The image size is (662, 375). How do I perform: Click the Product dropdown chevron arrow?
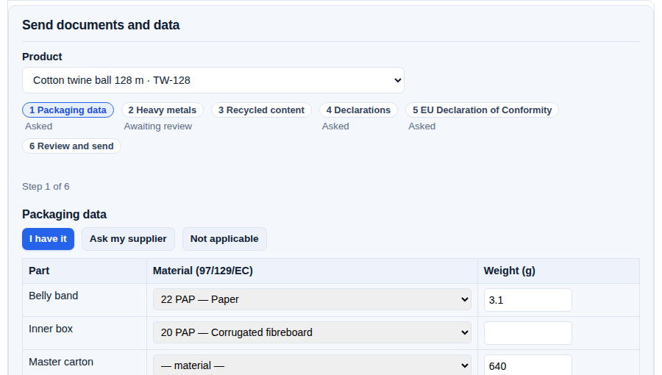click(x=397, y=80)
